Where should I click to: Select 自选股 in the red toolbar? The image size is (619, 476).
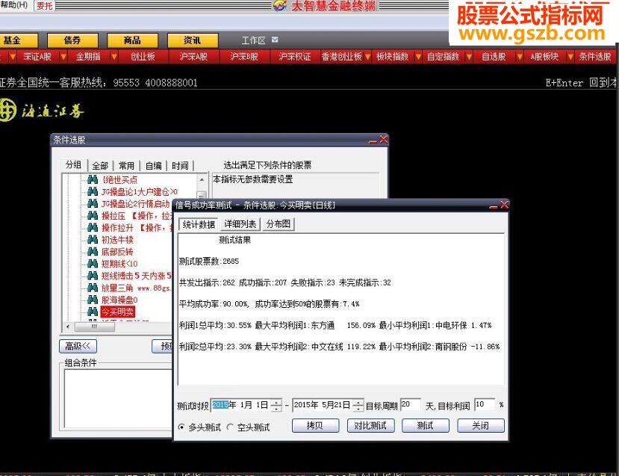tap(494, 57)
